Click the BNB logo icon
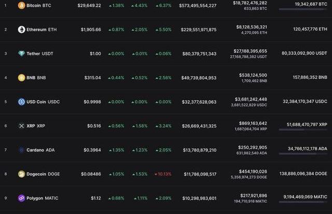This screenshot has height=214, width=332. pos(21,78)
